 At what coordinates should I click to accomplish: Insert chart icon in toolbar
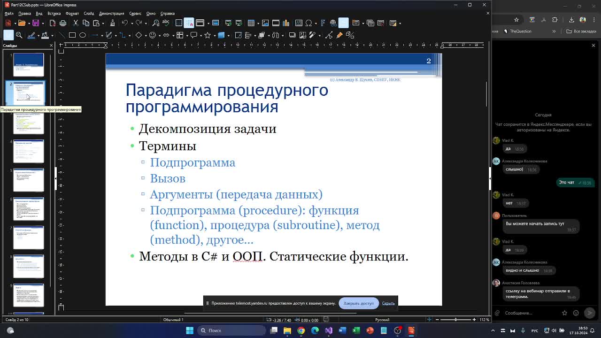coord(286,23)
